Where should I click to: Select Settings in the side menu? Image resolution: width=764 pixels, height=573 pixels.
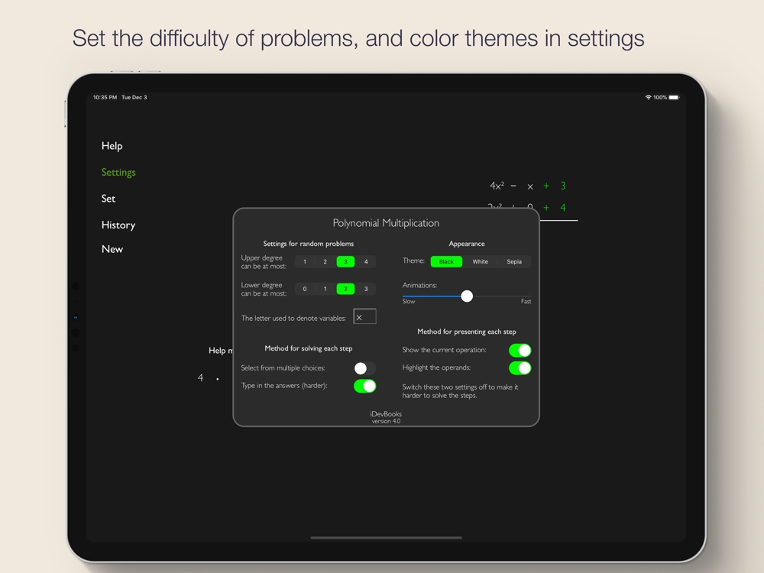[x=118, y=172]
